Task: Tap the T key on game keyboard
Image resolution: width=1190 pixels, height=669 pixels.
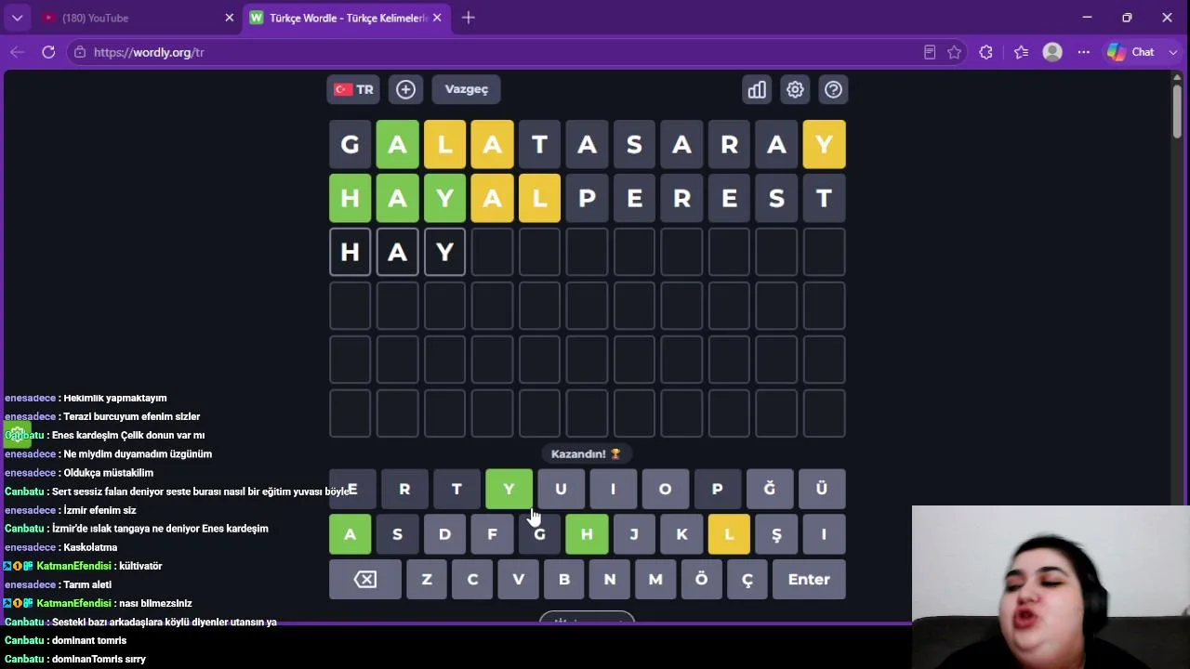Action: [x=456, y=489]
